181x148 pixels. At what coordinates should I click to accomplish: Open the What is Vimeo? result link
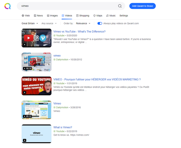pyautogui.click(x=63, y=127)
